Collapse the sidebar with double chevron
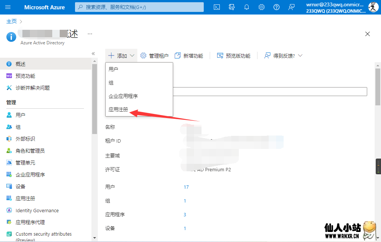 click(x=93, y=54)
